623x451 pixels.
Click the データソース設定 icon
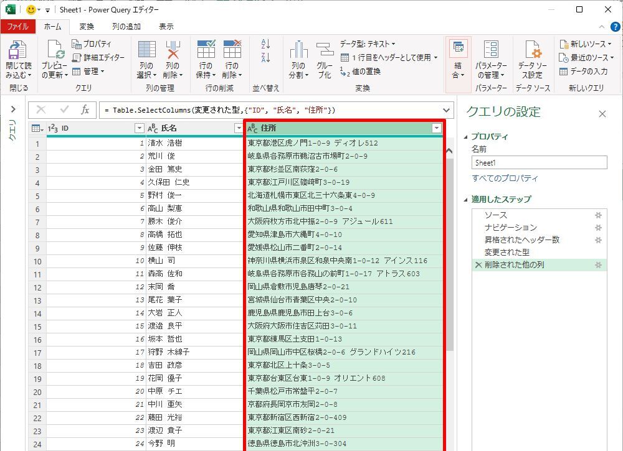[x=532, y=51]
